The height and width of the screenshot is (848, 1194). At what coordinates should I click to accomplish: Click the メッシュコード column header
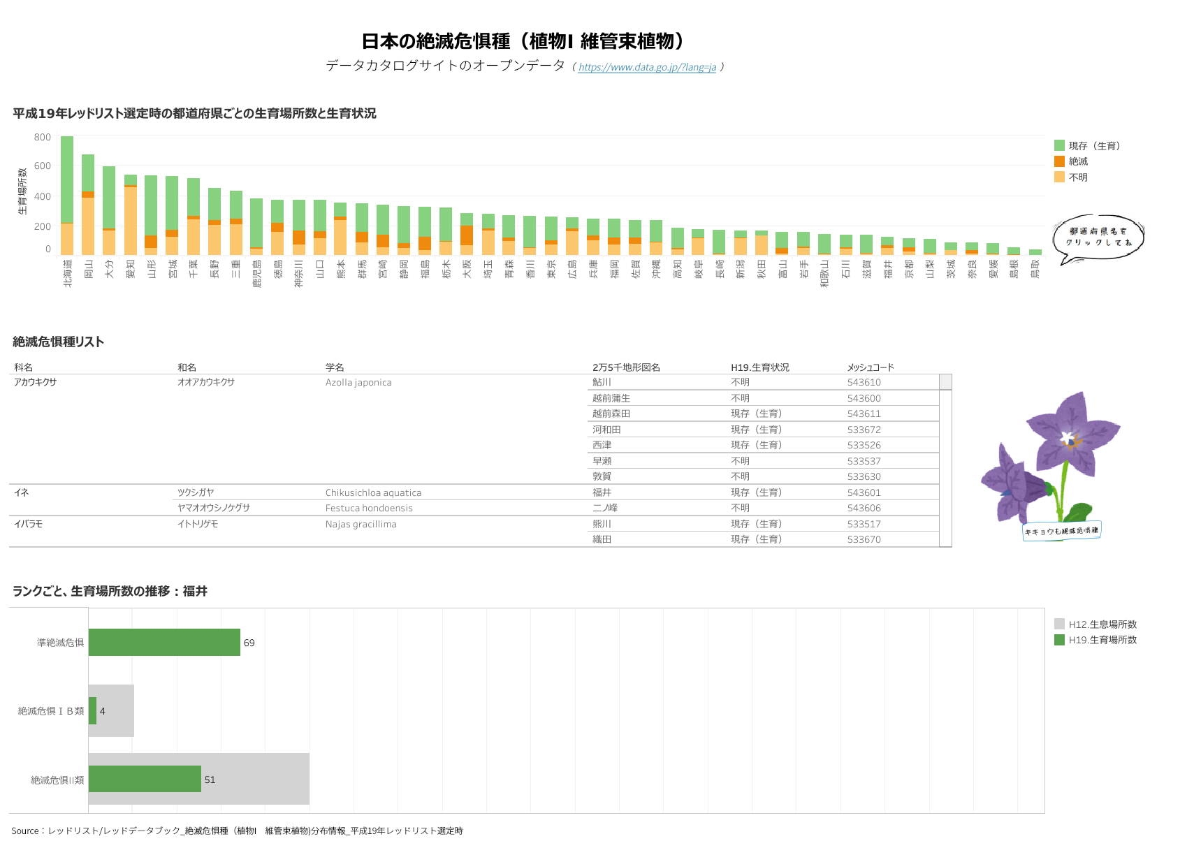870,367
